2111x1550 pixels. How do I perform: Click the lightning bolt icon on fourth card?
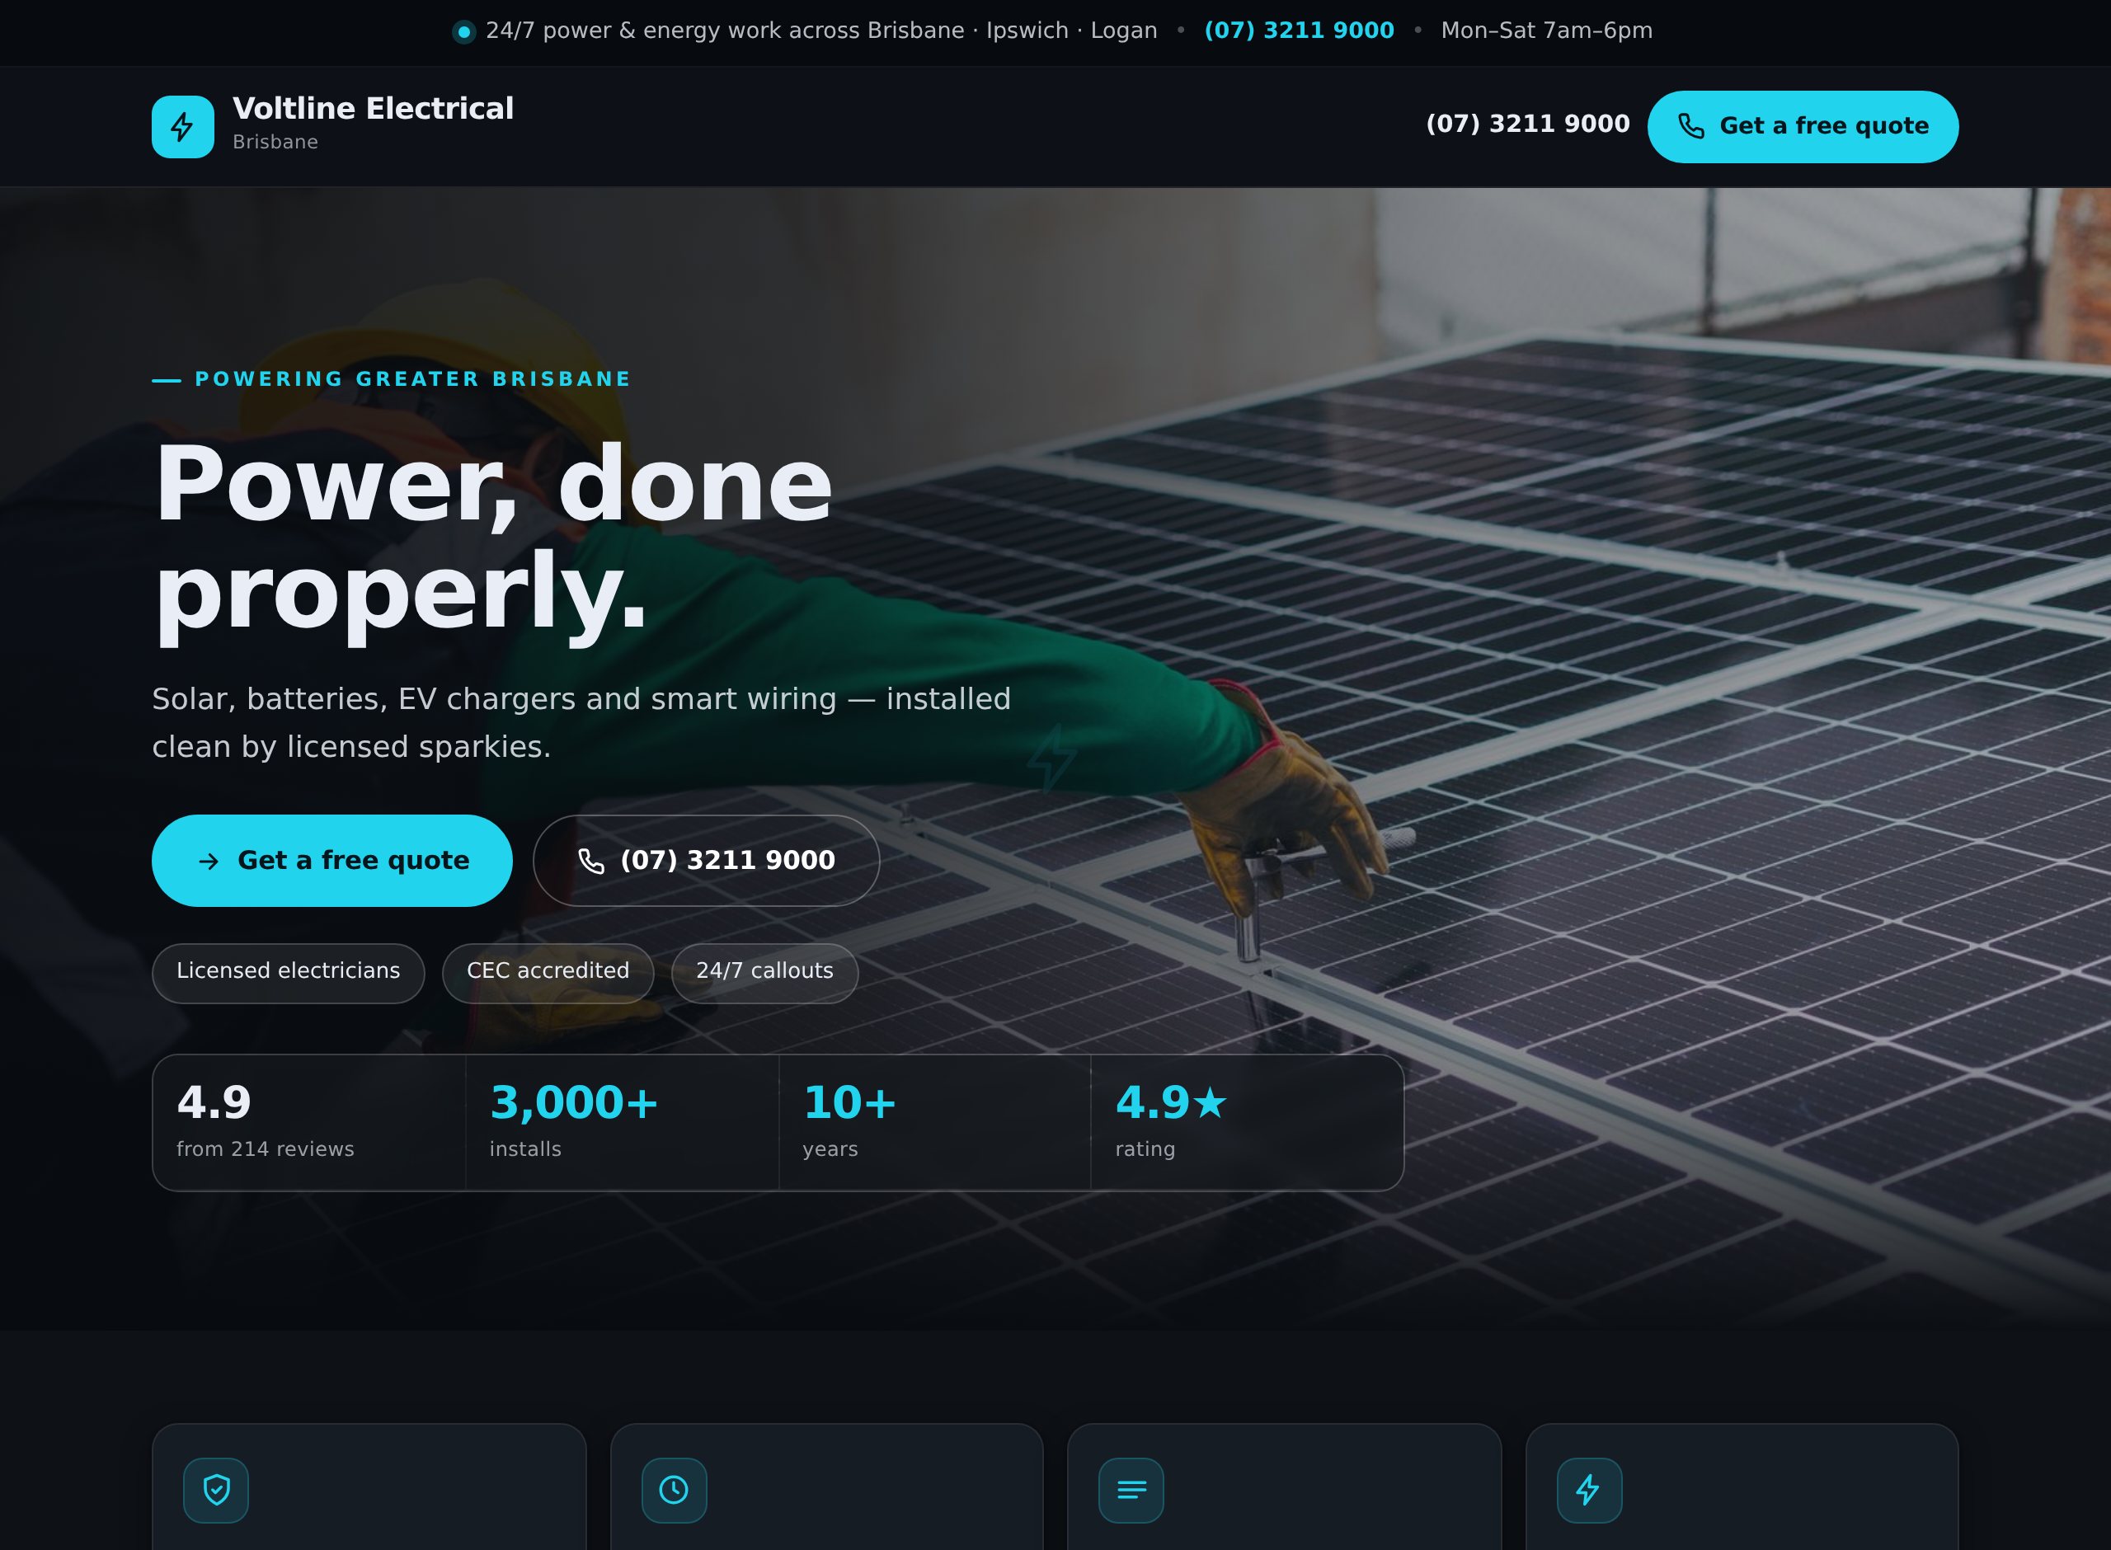(1589, 1490)
